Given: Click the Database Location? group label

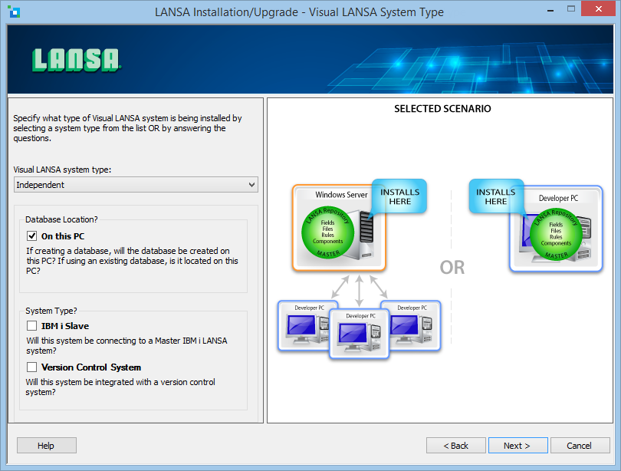Looking at the screenshot, I should click(61, 219).
